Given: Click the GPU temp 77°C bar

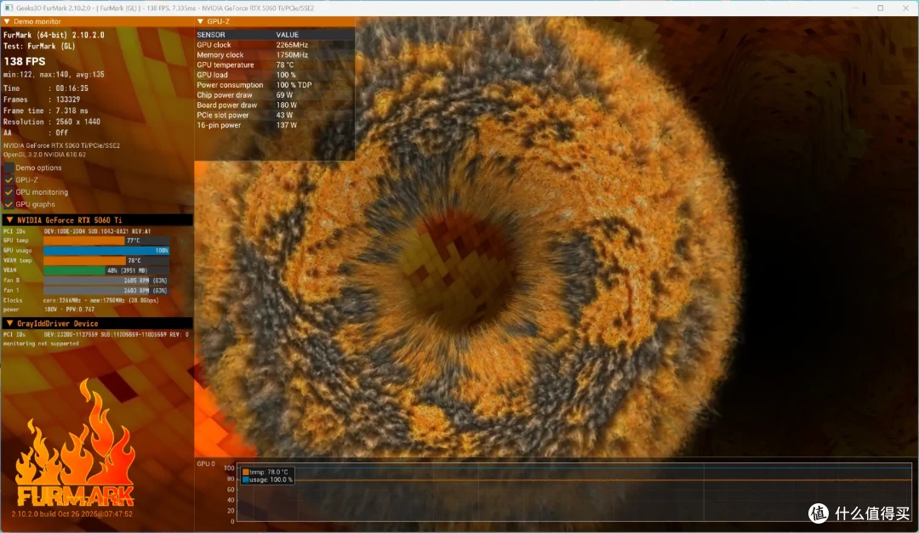Looking at the screenshot, I should (x=106, y=241).
